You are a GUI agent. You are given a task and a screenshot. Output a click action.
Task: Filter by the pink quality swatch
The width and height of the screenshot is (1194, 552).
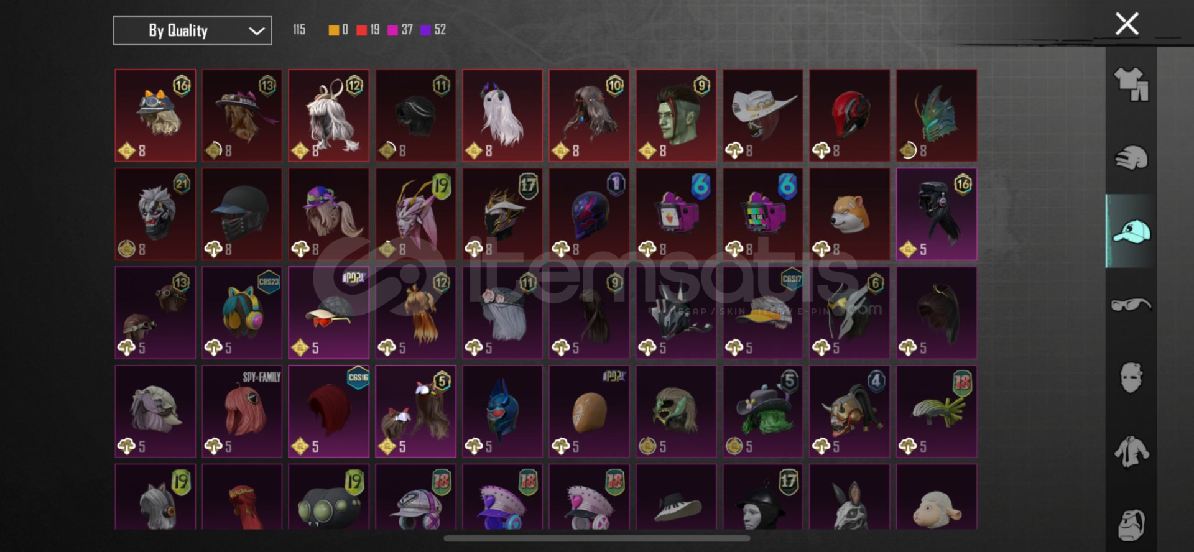point(392,30)
